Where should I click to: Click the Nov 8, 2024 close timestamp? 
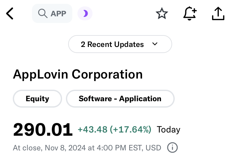click(65, 148)
